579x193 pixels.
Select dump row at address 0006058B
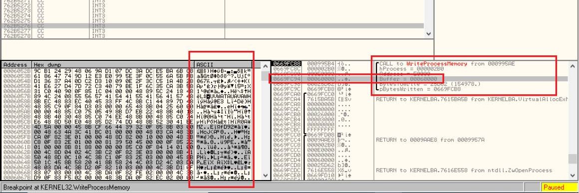[127, 101]
